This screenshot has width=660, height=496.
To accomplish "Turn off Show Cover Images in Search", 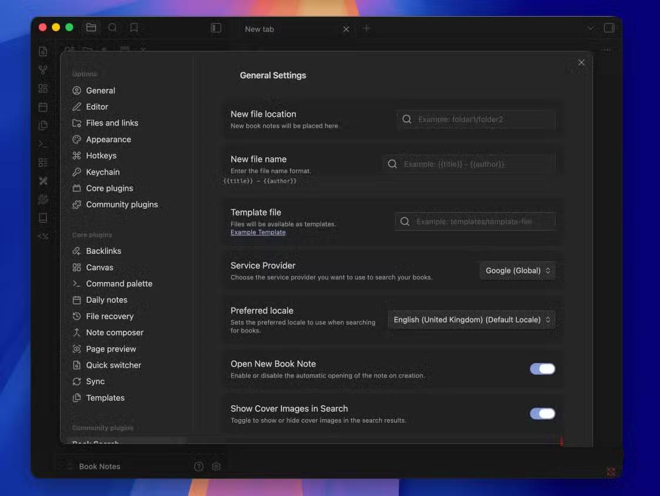I will tap(542, 414).
